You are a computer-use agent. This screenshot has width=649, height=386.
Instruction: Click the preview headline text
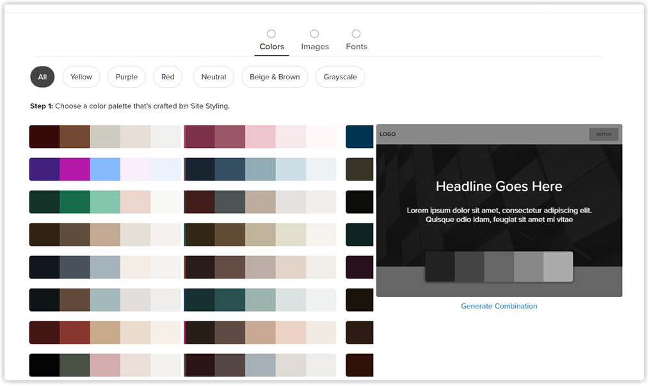pyautogui.click(x=499, y=186)
